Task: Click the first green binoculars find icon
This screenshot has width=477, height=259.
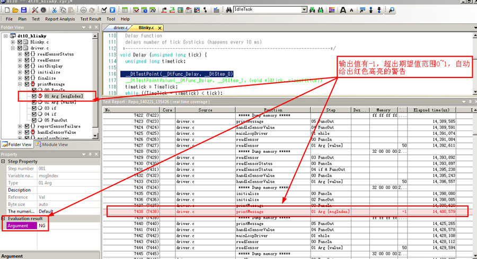Action: [x=312, y=10]
